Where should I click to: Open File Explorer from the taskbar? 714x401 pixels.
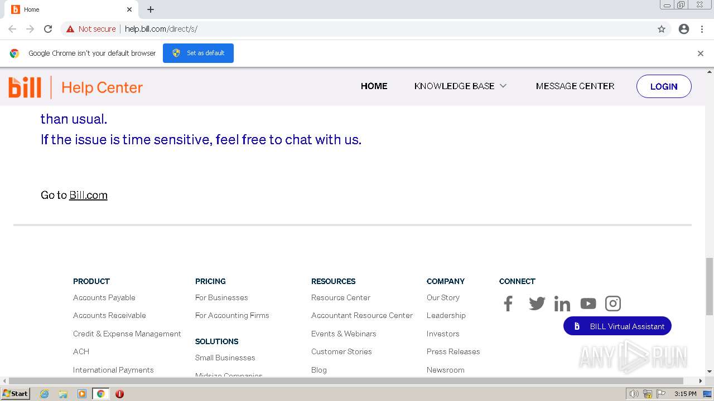point(63,394)
